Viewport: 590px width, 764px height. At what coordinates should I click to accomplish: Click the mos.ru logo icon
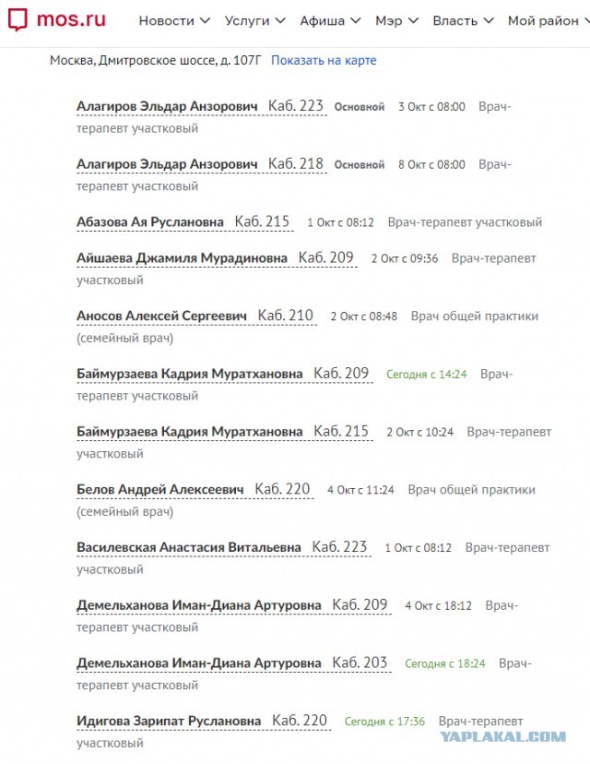(x=18, y=19)
